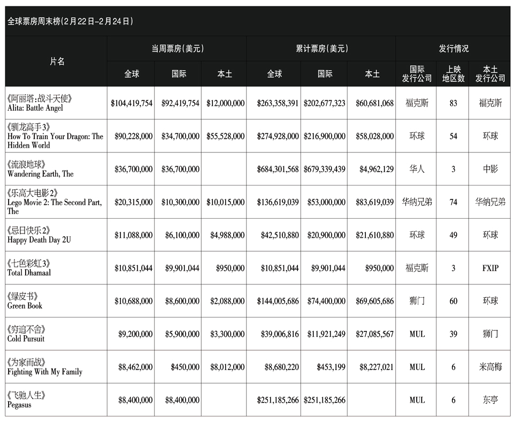Click the 片名 column header
The width and height of the screenshot is (522, 425).
tap(57, 61)
